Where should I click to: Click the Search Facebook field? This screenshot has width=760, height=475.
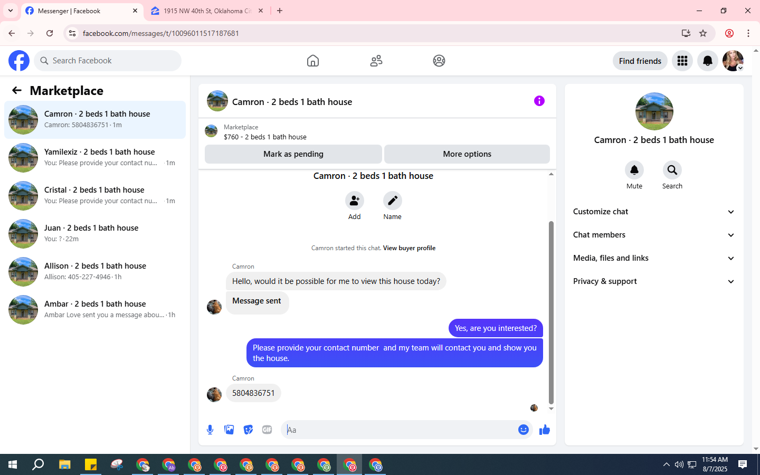108,61
